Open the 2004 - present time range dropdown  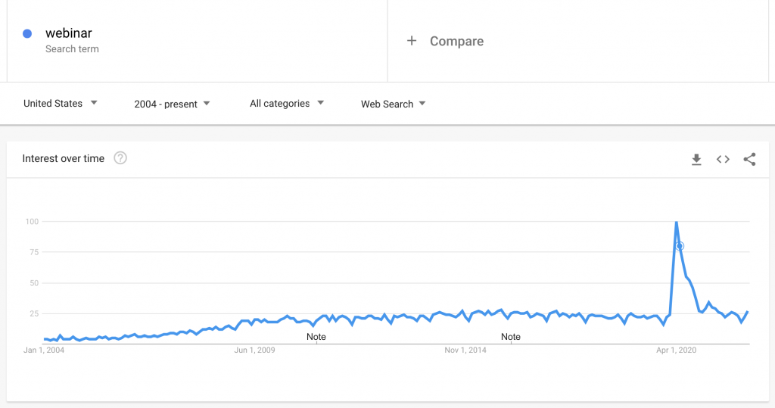coord(172,104)
